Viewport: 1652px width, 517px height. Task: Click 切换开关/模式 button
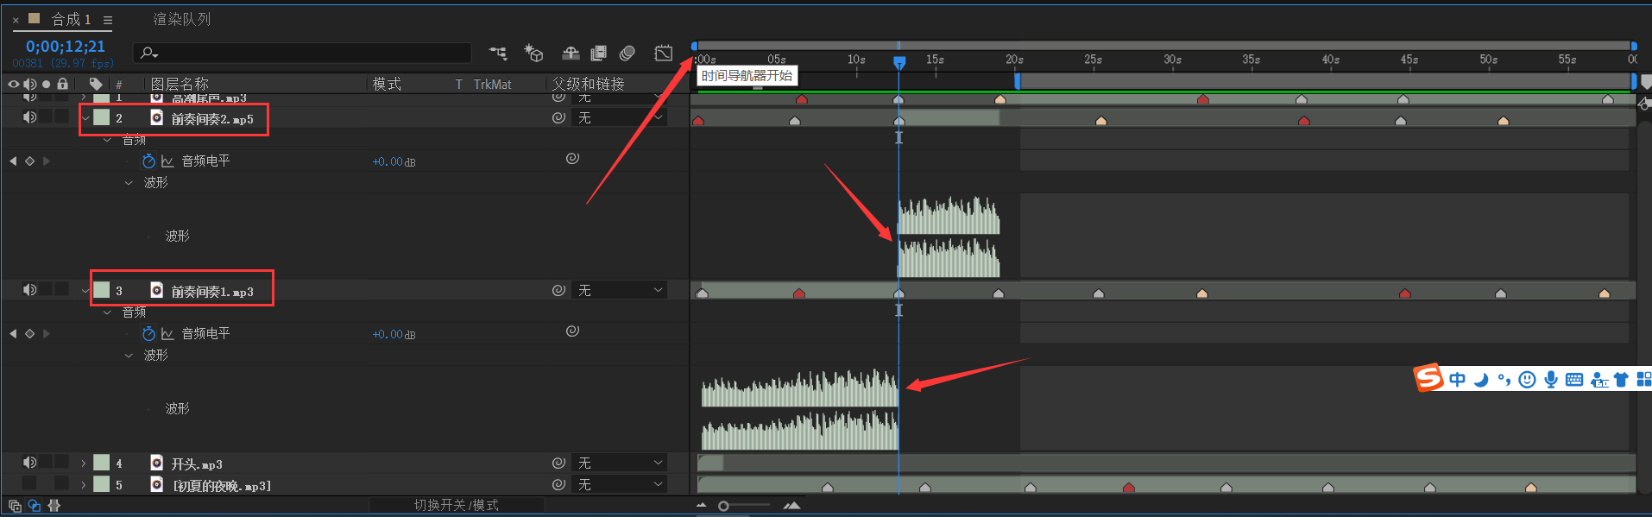click(456, 505)
